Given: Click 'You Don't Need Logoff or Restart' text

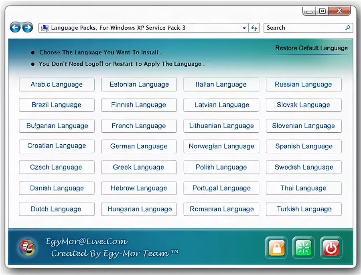Looking at the screenshot, I should point(122,64).
